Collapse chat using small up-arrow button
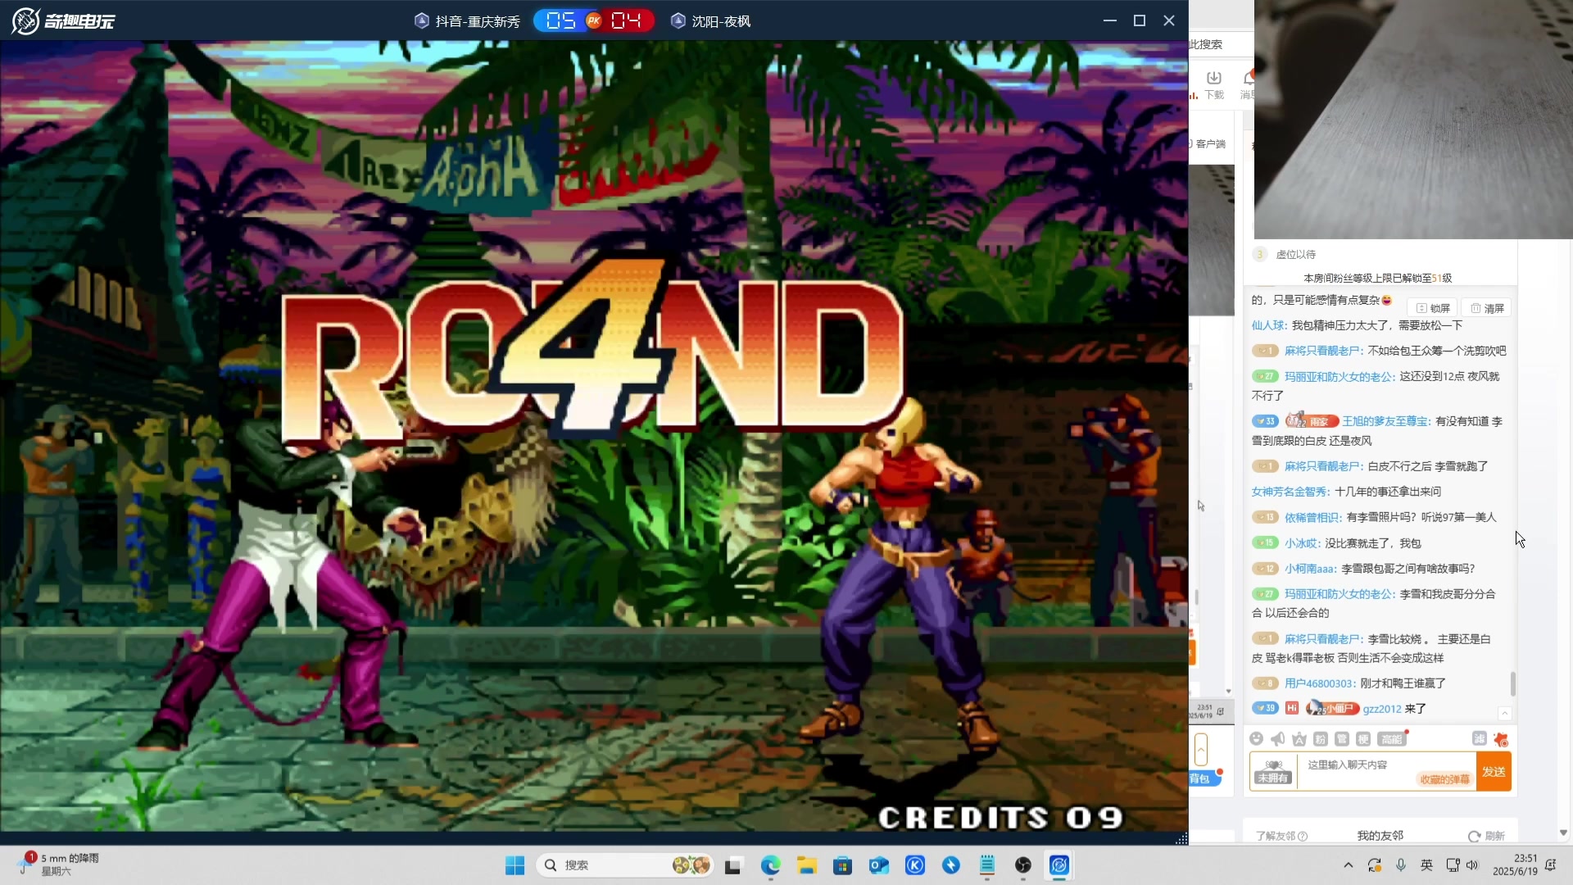1573x885 pixels. point(1504,713)
